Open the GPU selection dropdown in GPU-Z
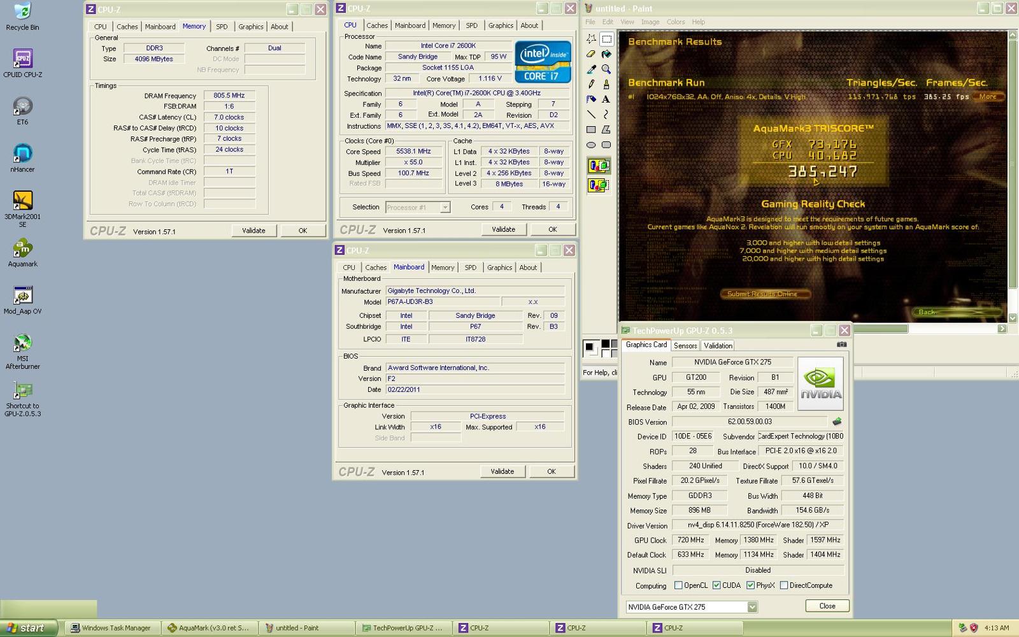Screen dimensions: 1019x637 (752, 607)
